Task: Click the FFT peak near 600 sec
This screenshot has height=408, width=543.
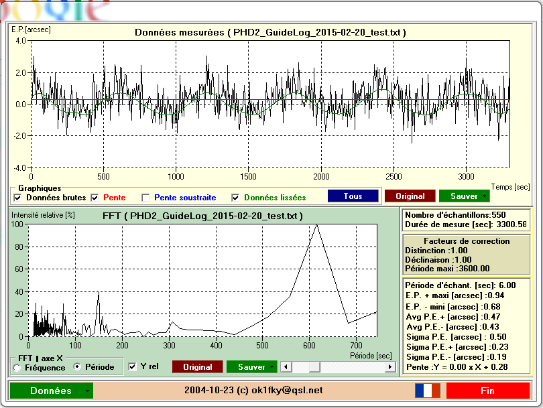Action: click(316, 225)
